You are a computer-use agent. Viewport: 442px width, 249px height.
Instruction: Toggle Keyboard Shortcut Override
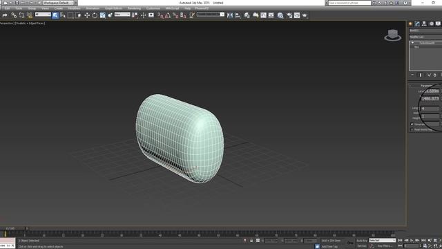coord(151,15)
